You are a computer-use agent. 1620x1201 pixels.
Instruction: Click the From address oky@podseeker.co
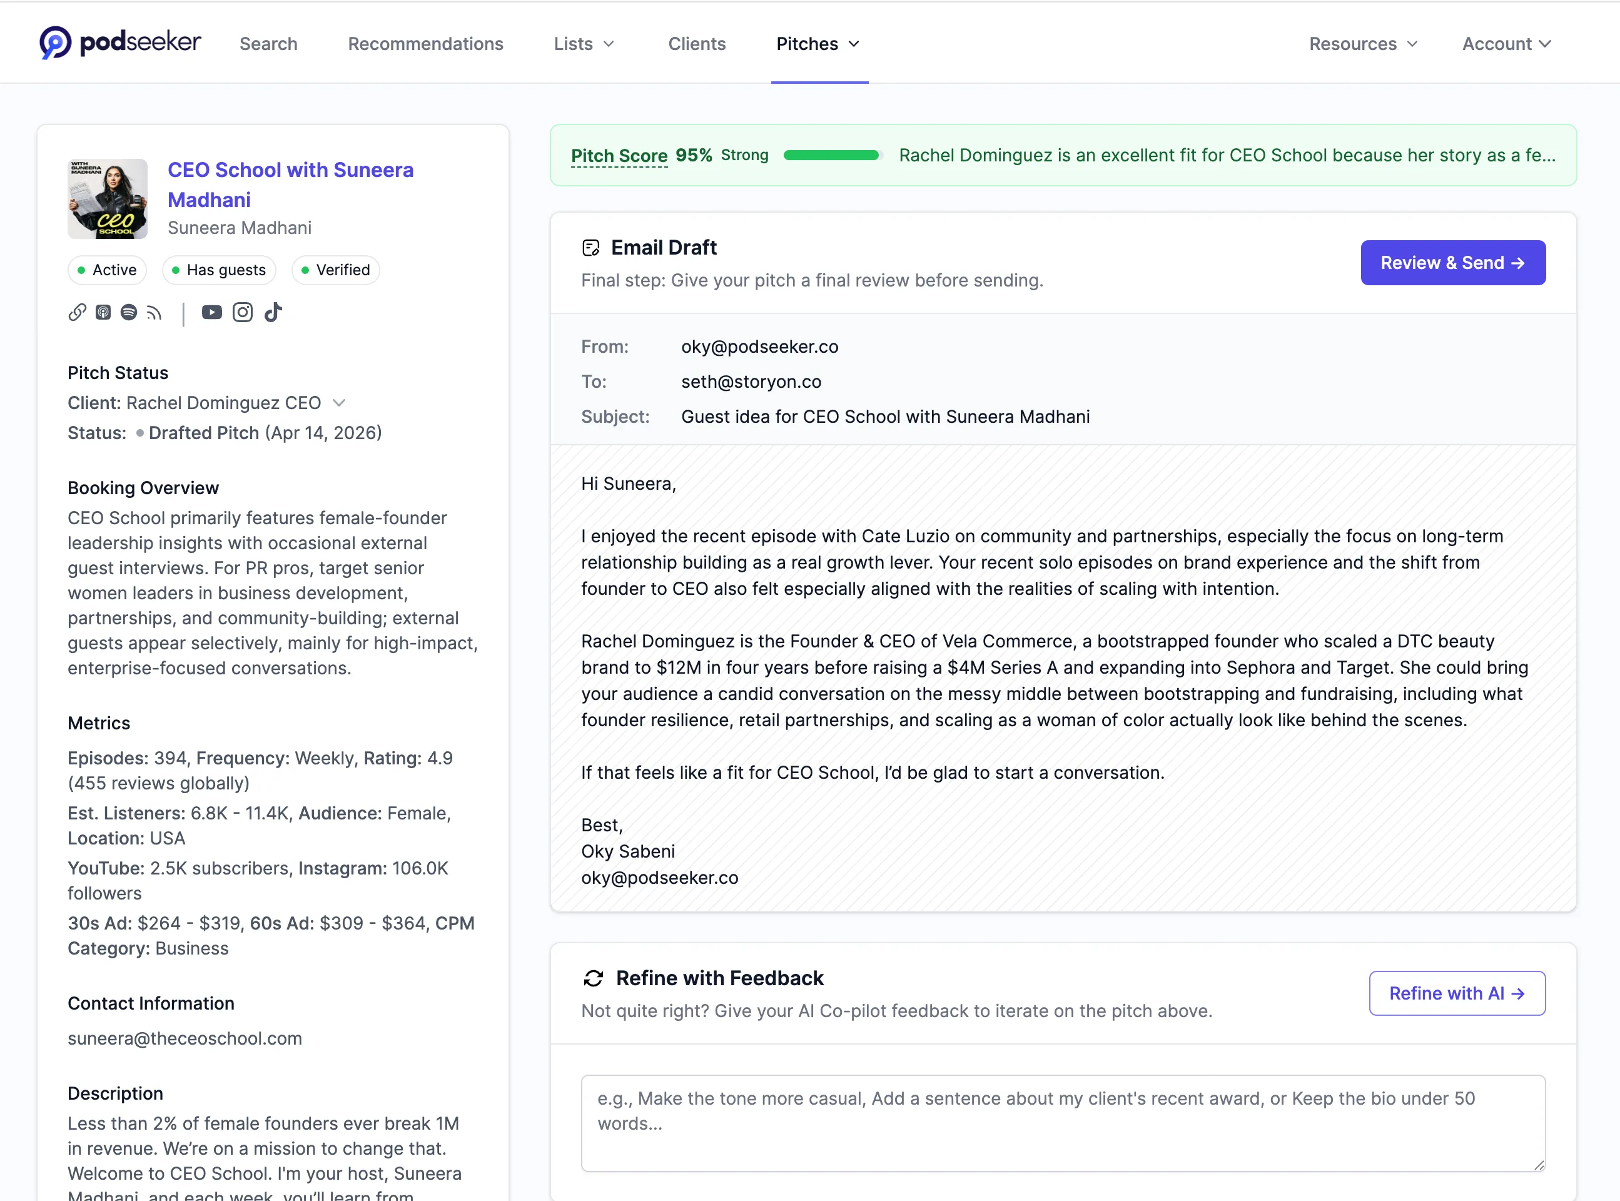pyautogui.click(x=759, y=347)
